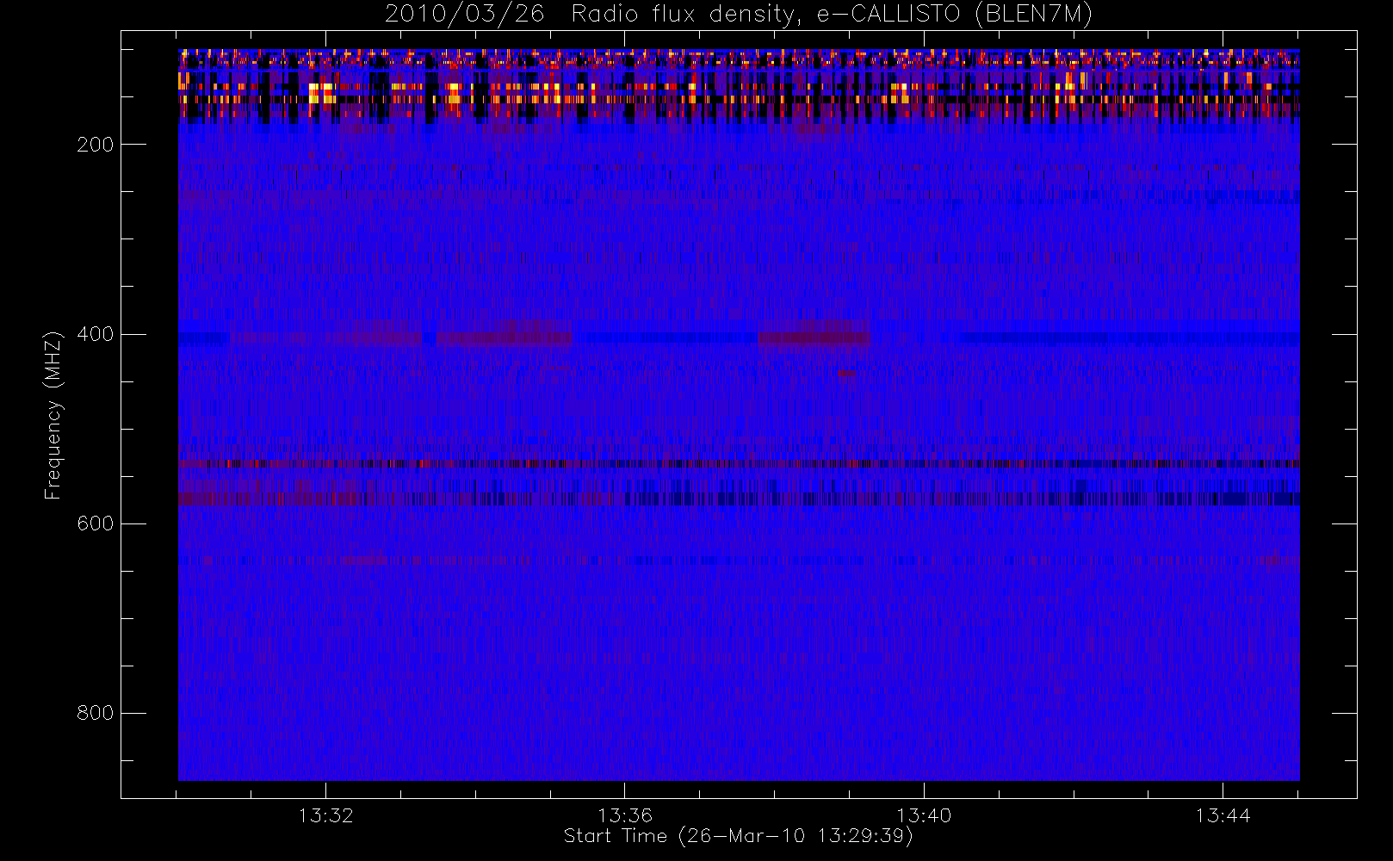Click the plot title '2010/03/26 Radio flux density'
1393x861 pixels.
tap(738, 15)
